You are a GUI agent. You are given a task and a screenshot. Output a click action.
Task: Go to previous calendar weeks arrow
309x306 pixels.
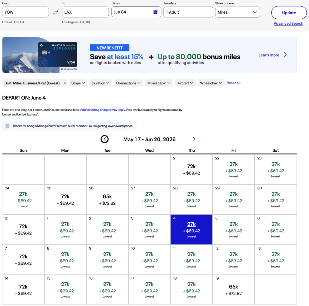(x=104, y=139)
